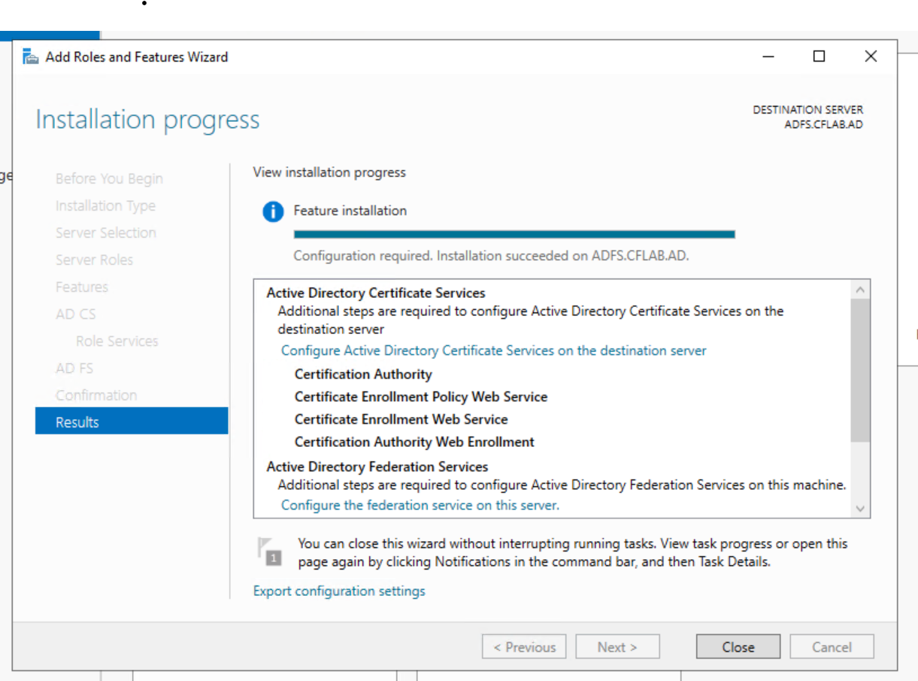918x681 pixels.
Task: Click View installation progress label
Action: [329, 172]
